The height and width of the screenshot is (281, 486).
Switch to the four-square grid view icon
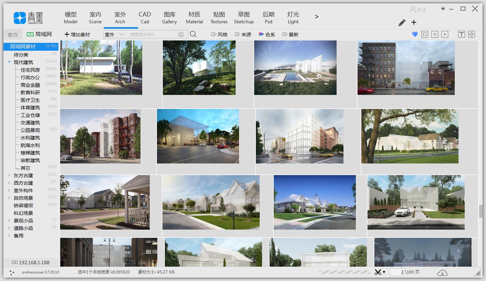coord(472,34)
